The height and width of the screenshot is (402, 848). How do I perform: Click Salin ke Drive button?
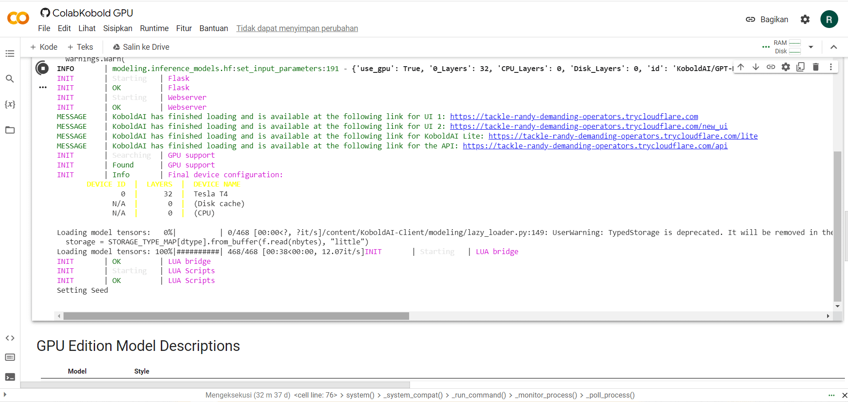click(x=141, y=47)
